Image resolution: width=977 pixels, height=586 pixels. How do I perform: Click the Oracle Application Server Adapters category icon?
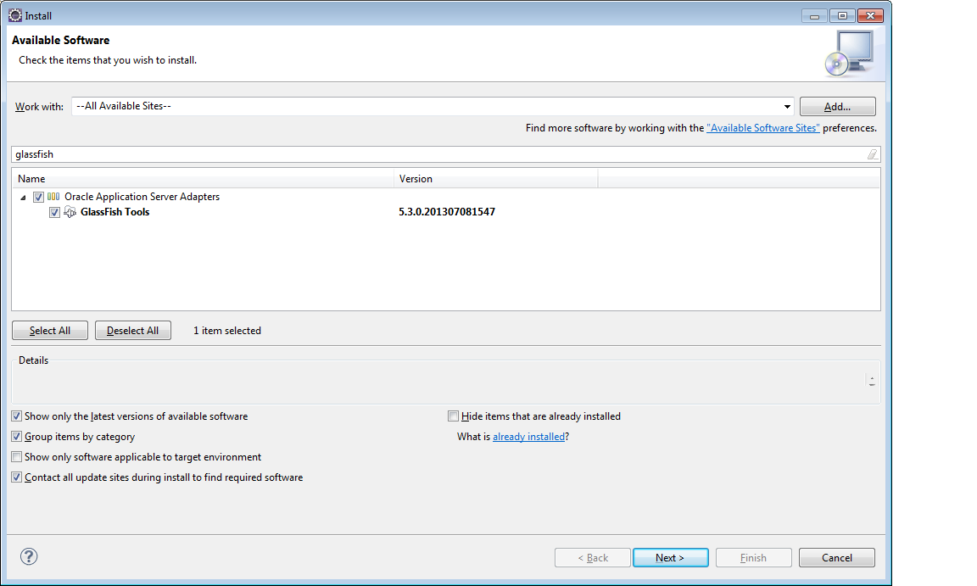[53, 196]
